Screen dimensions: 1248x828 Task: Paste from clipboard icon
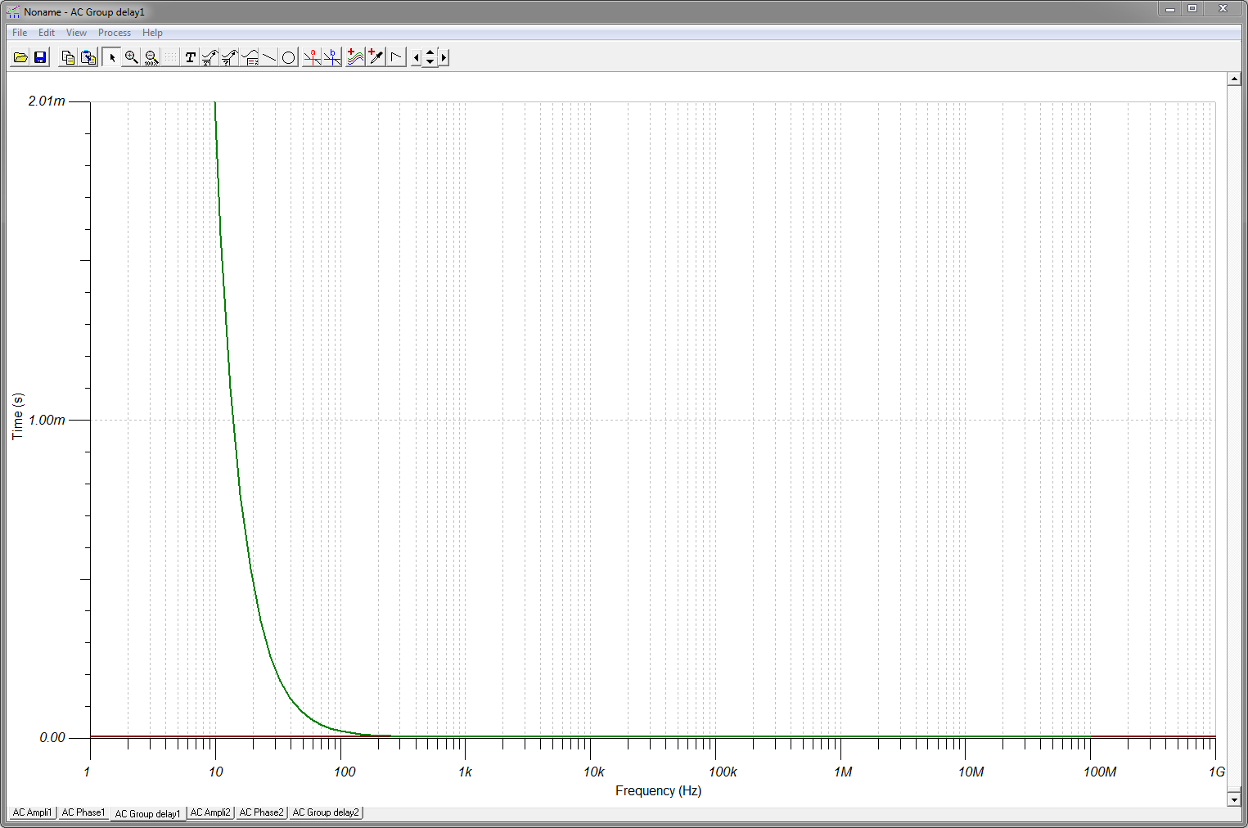pyautogui.click(x=88, y=57)
